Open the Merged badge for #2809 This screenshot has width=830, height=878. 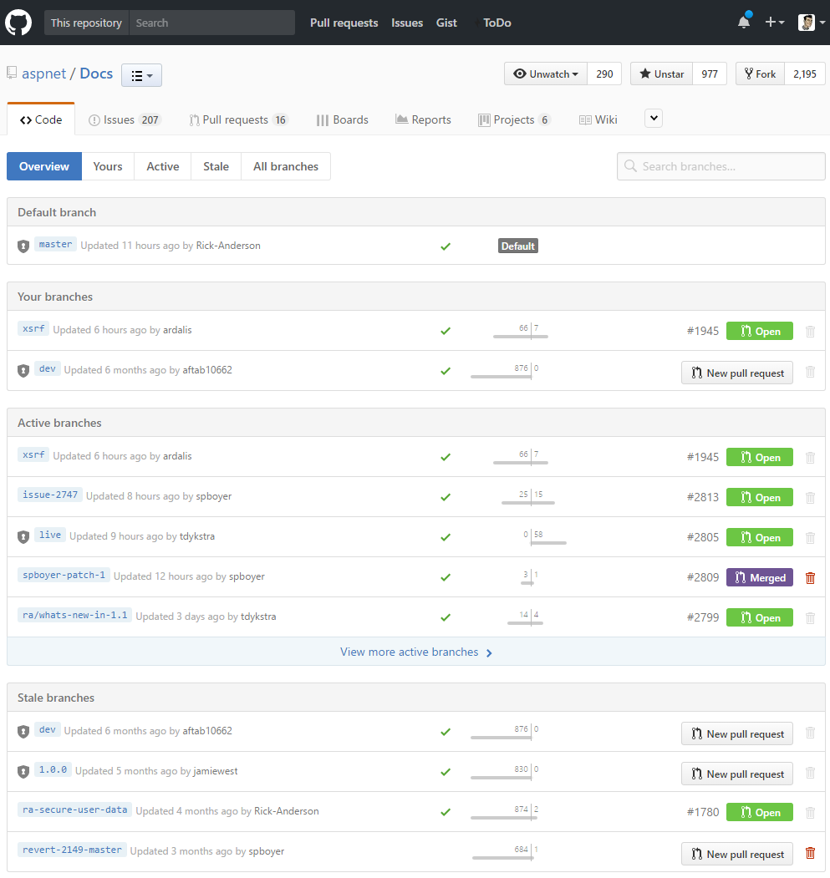coord(760,577)
